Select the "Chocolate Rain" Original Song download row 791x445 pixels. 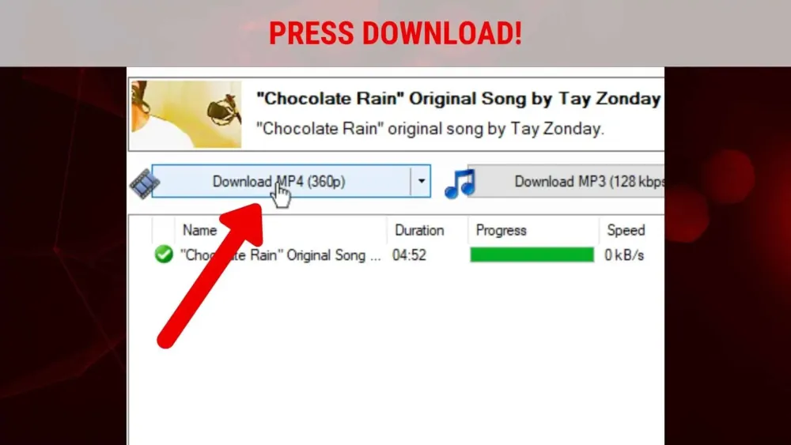[x=396, y=255]
